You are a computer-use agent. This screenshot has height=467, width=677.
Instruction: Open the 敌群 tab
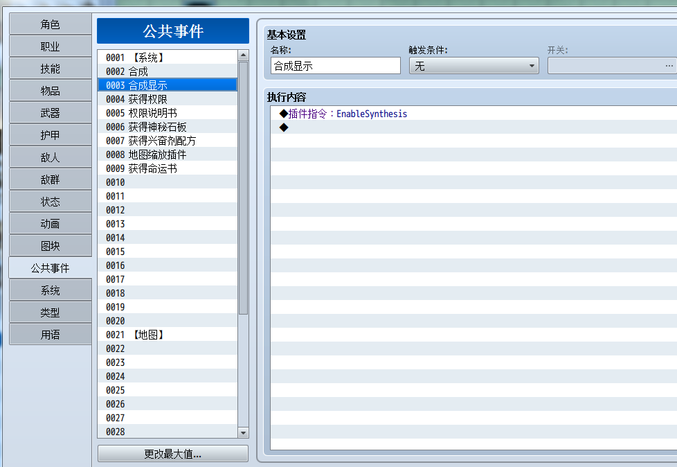coord(50,179)
